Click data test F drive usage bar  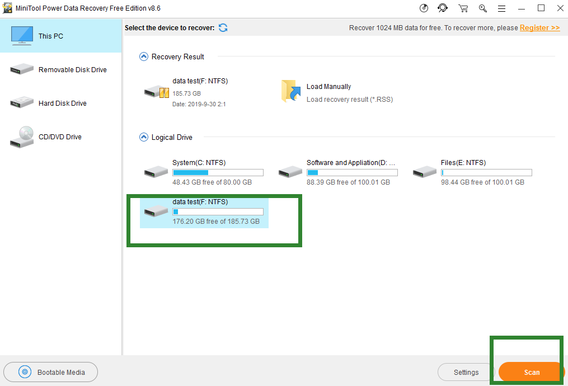218,211
